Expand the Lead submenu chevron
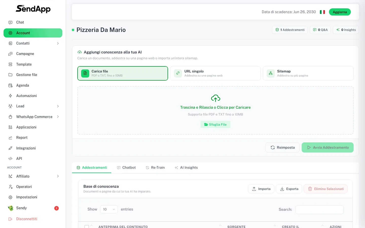Screen dimensions: 365x228 click(58, 106)
